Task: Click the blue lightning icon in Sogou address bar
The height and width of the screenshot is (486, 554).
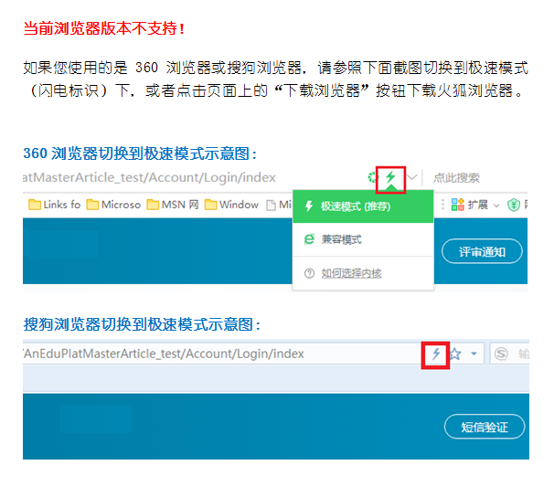Action: (435, 354)
